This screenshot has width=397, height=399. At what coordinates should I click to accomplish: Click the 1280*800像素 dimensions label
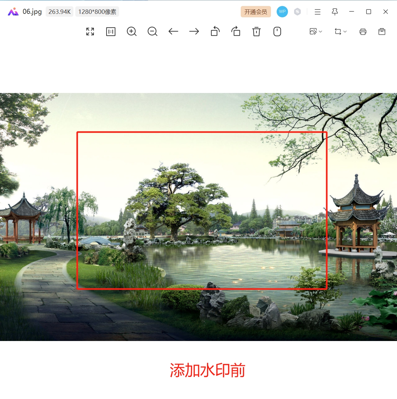[x=97, y=12]
